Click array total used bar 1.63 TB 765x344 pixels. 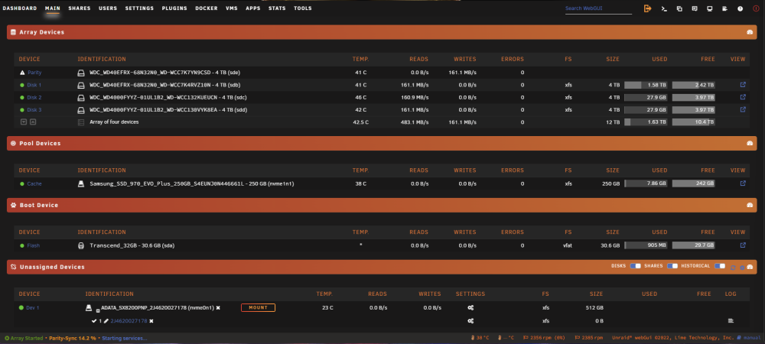pyautogui.click(x=646, y=122)
